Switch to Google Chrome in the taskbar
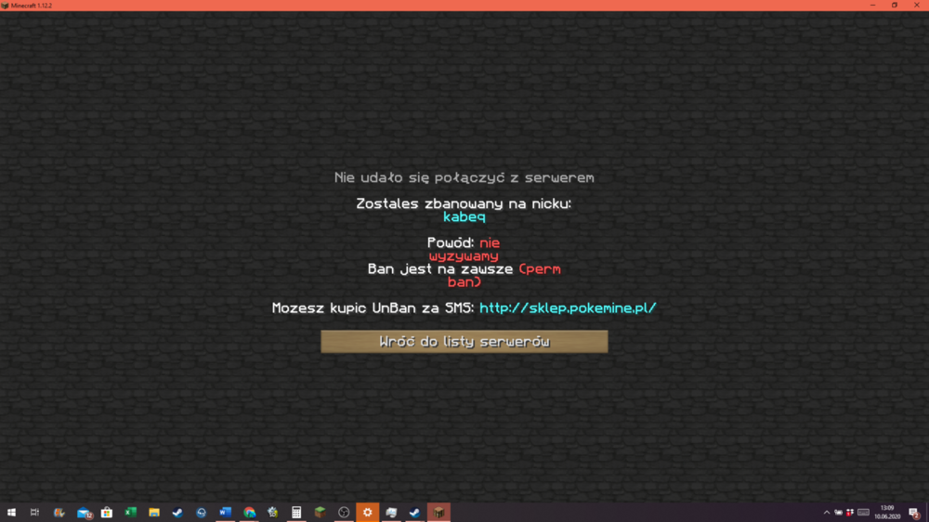The width and height of the screenshot is (929, 522). point(249,512)
